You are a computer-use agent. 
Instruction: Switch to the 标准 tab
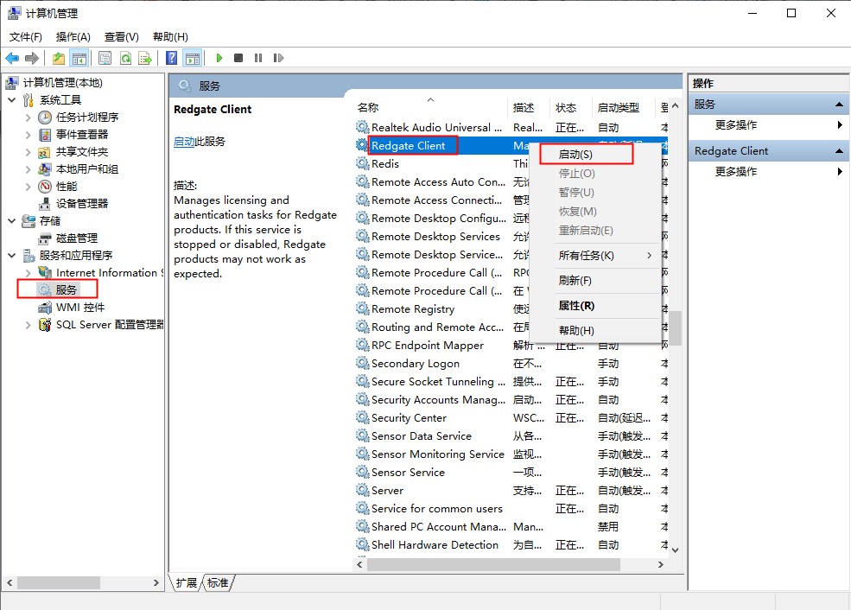(219, 583)
